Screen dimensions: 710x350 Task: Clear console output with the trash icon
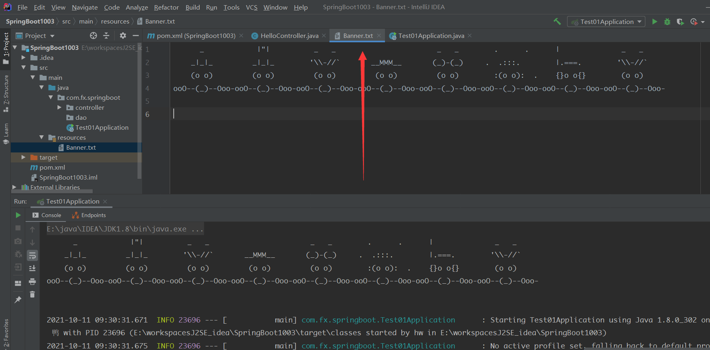tap(32, 295)
